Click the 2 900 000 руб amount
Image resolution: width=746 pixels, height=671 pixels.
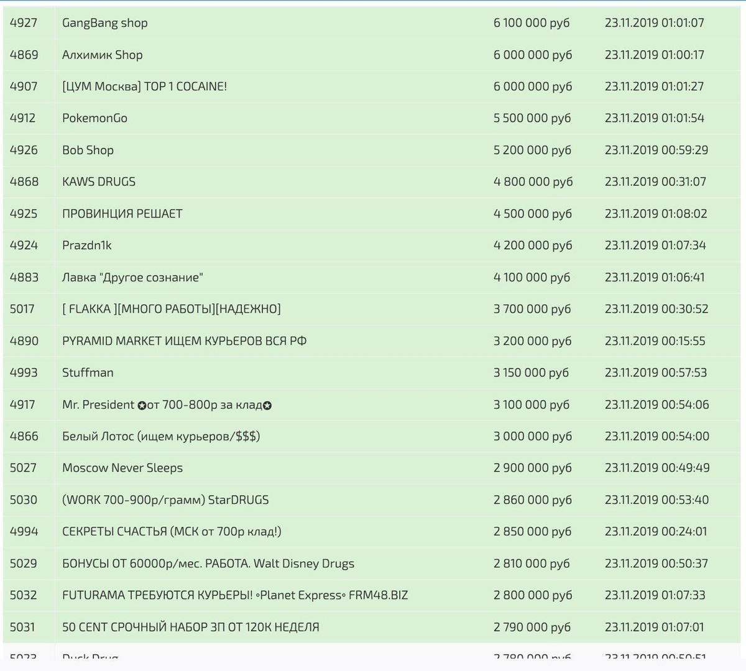tap(533, 468)
